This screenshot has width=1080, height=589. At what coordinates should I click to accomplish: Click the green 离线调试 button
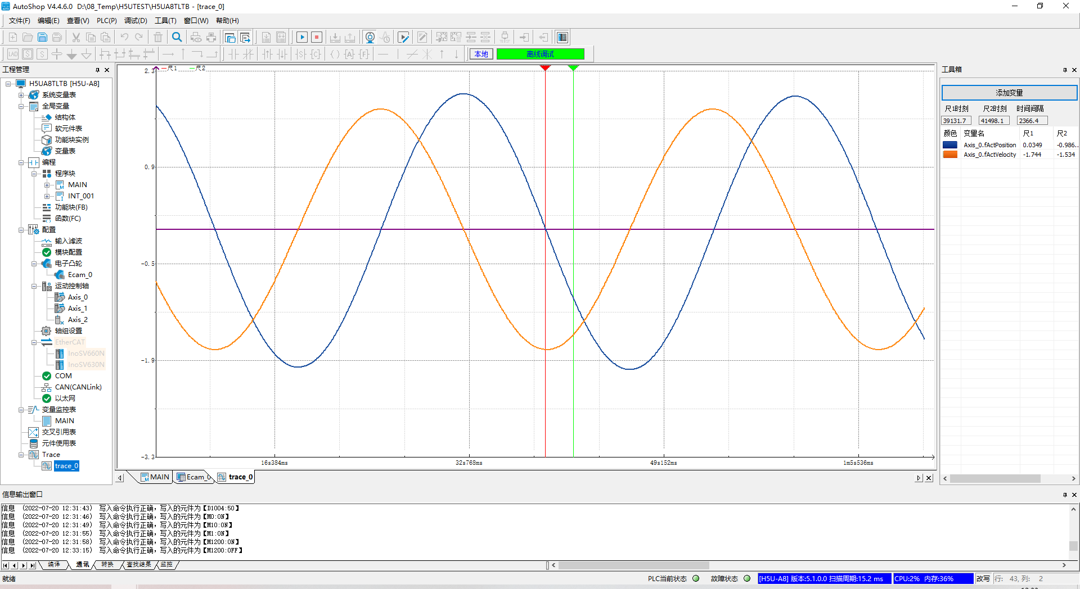[x=541, y=54]
